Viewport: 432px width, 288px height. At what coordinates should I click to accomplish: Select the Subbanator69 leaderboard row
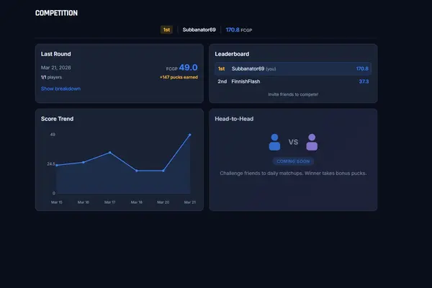[x=293, y=69]
